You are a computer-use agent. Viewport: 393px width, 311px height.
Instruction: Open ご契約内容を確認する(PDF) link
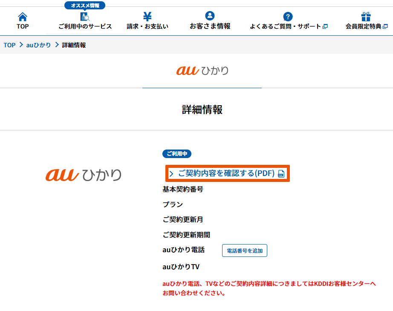coord(226,173)
